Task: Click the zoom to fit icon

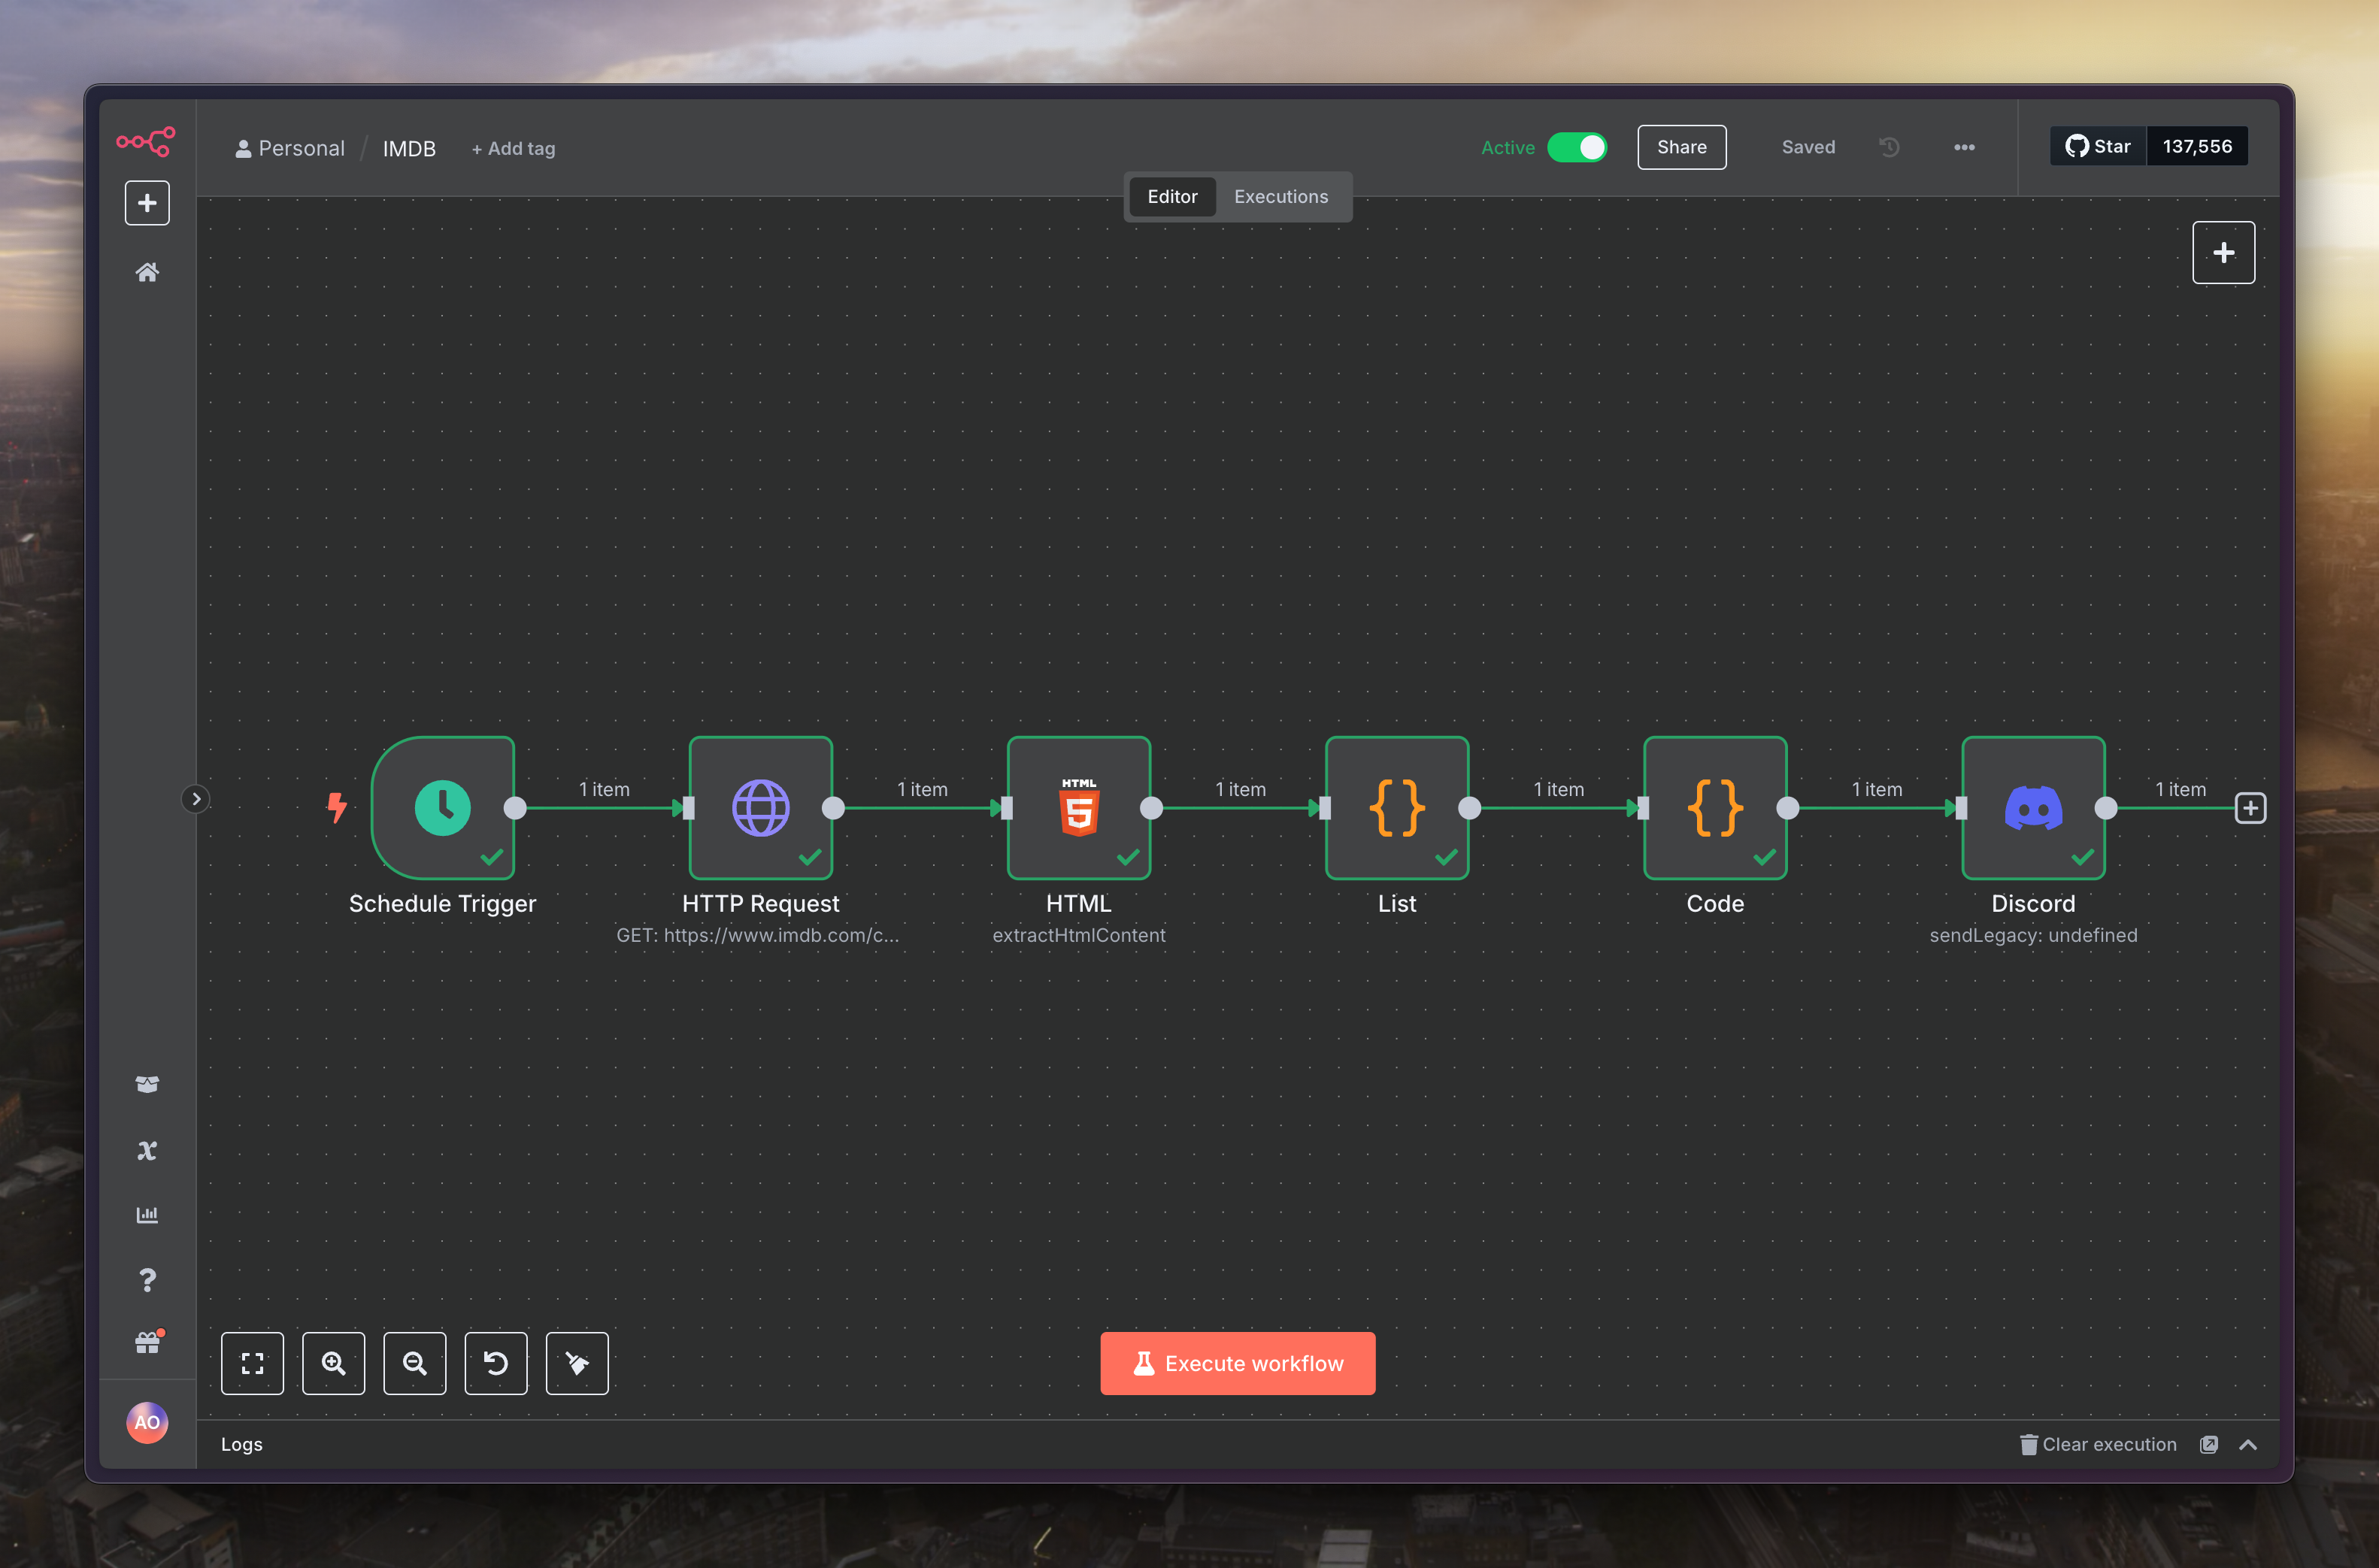Action: (252, 1363)
